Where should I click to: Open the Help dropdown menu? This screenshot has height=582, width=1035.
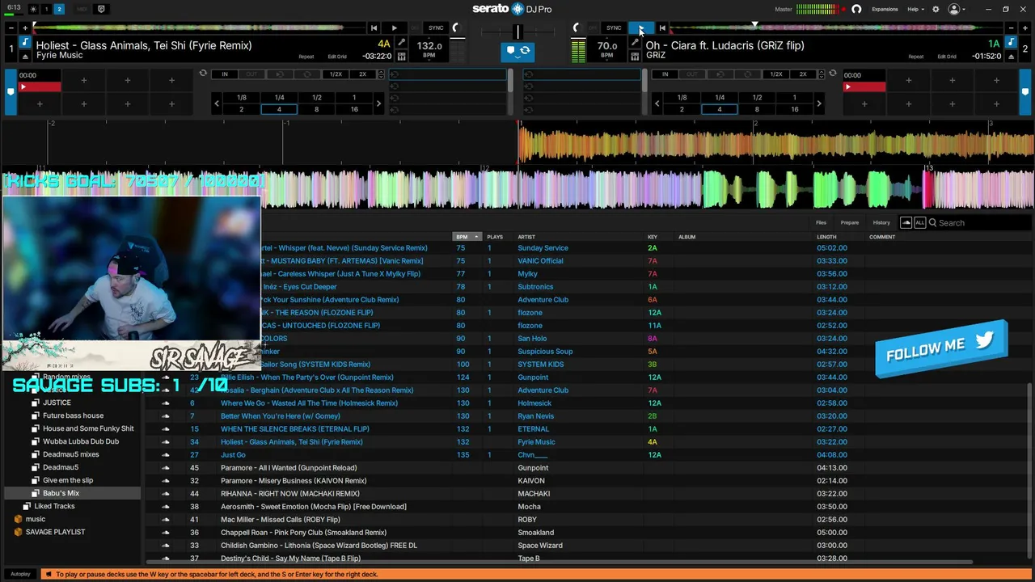915,9
